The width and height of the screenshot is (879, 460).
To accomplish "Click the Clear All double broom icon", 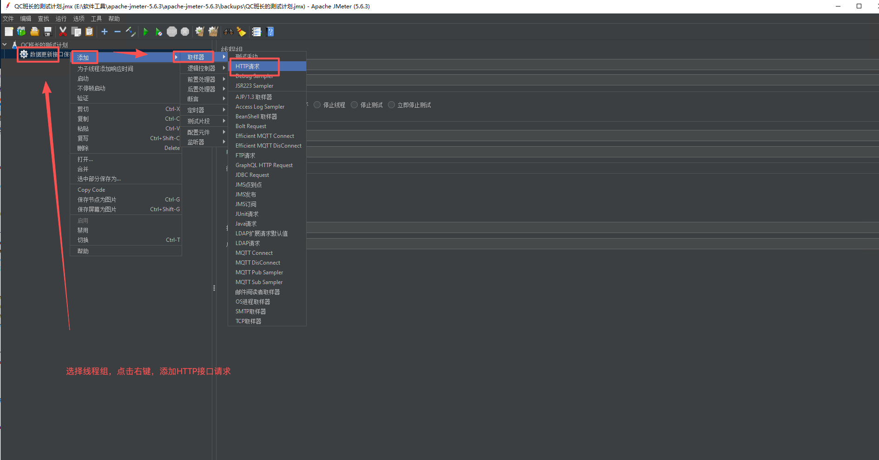I will tap(213, 32).
